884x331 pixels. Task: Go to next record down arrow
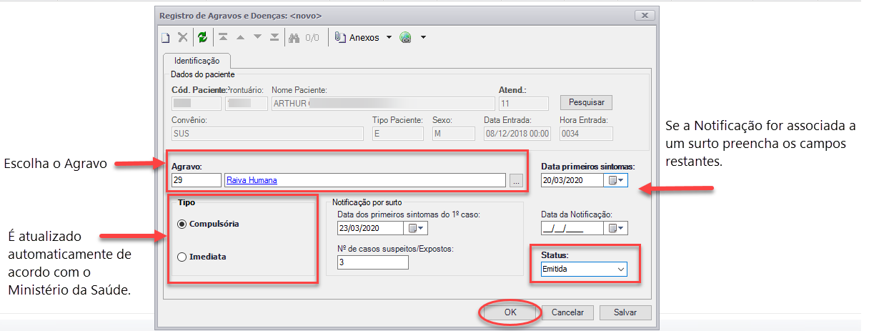tap(257, 38)
